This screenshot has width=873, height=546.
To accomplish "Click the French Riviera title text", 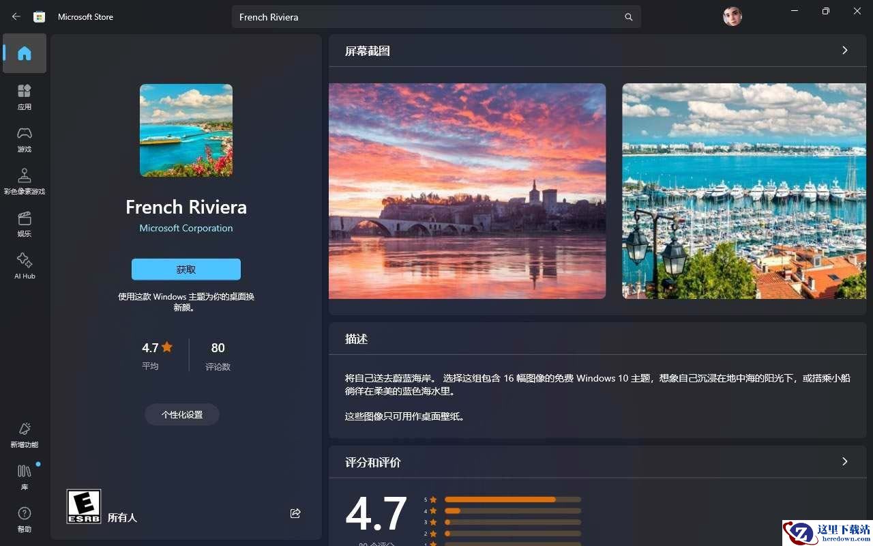I will [x=186, y=207].
